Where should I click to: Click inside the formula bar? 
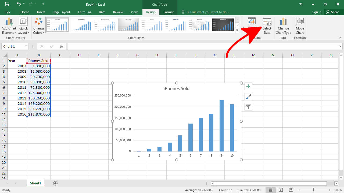click(x=202, y=46)
